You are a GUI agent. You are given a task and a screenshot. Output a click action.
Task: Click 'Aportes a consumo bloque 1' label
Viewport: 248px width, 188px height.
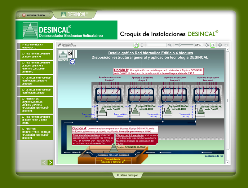pyautogui.click(x=110, y=79)
